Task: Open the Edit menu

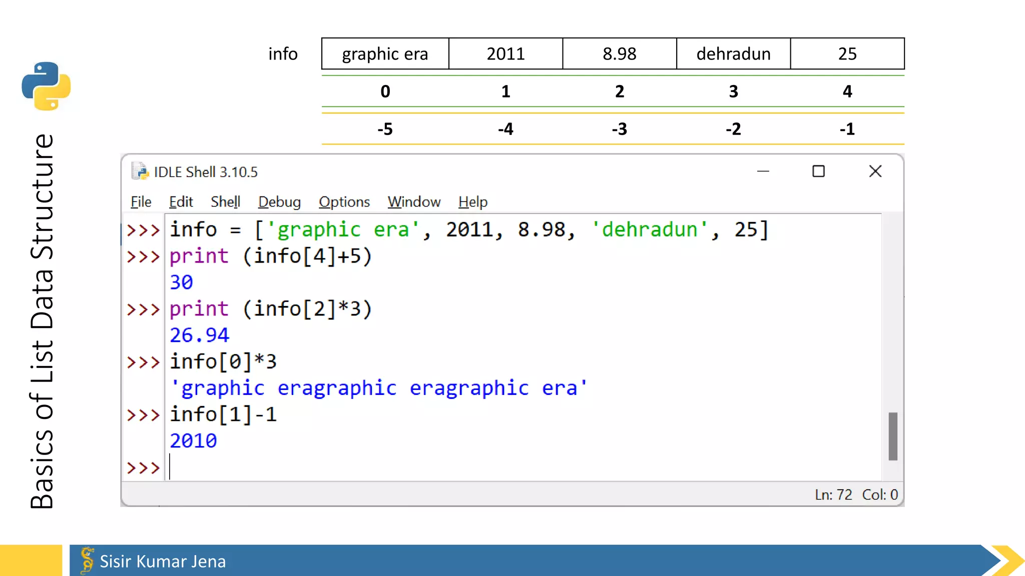Action: pyautogui.click(x=181, y=202)
